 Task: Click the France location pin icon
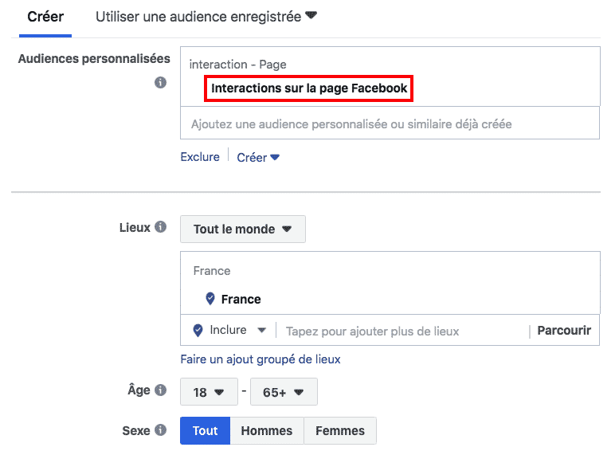click(210, 299)
